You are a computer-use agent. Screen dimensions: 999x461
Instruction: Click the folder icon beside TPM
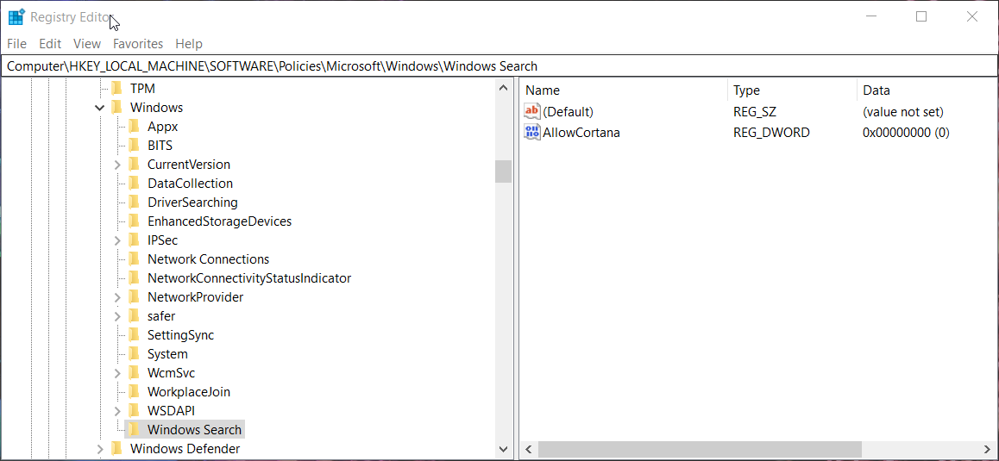pyautogui.click(x=116, y=89)
